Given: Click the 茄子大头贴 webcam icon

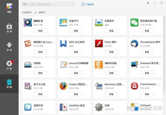Looking at the screenshot, I should 28,86.
